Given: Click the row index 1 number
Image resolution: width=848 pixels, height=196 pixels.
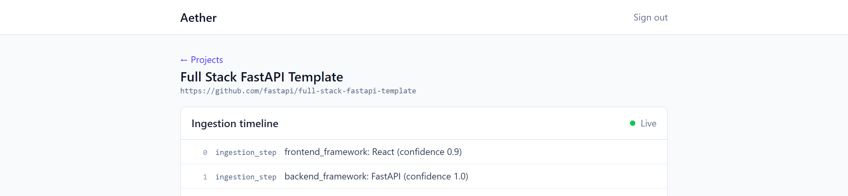Looking at the screenshot, I should coord(205,177).
